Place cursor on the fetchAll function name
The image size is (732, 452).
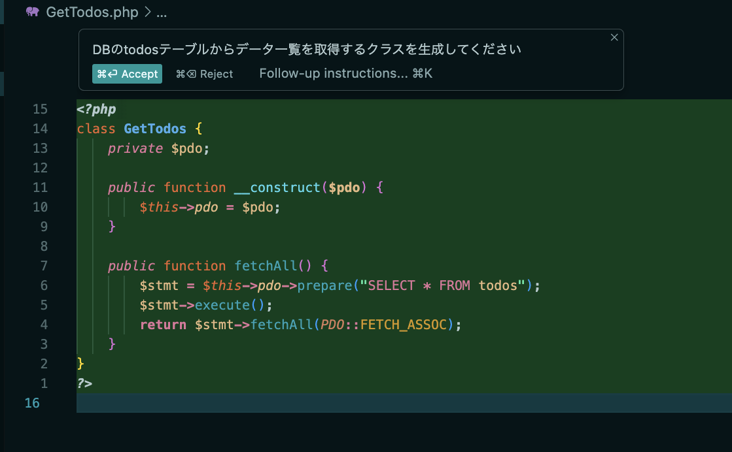point(264,265)
